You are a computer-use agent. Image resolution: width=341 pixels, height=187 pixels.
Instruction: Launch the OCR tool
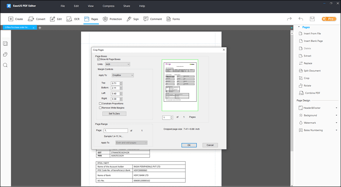coord(73,19)
